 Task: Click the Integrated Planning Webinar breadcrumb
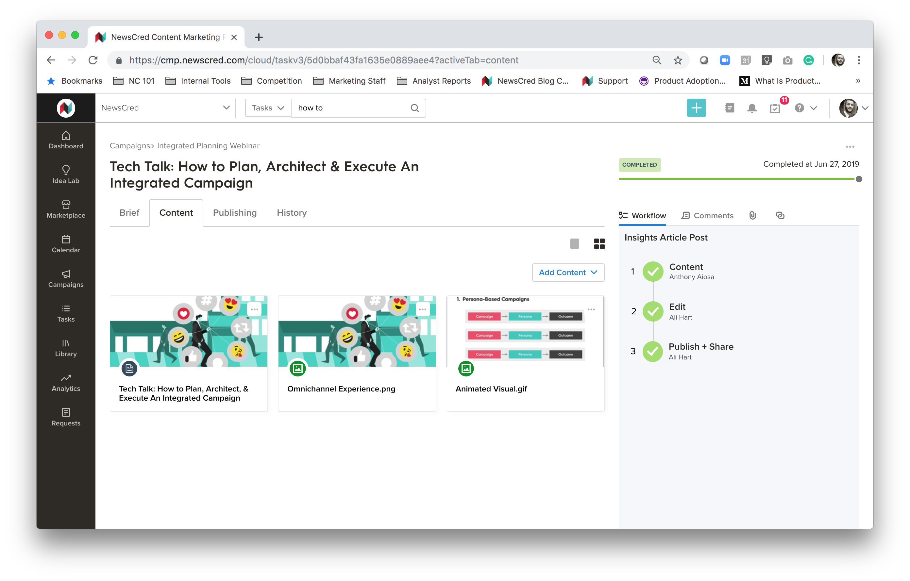pyautogui.click(x=208, y=146)
